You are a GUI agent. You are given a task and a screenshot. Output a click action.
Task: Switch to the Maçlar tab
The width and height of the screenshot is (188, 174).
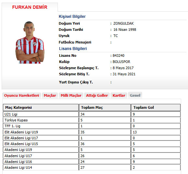point(50,95)
